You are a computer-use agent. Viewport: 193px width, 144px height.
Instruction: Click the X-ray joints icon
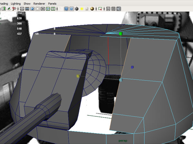click(x=119, y=9)
